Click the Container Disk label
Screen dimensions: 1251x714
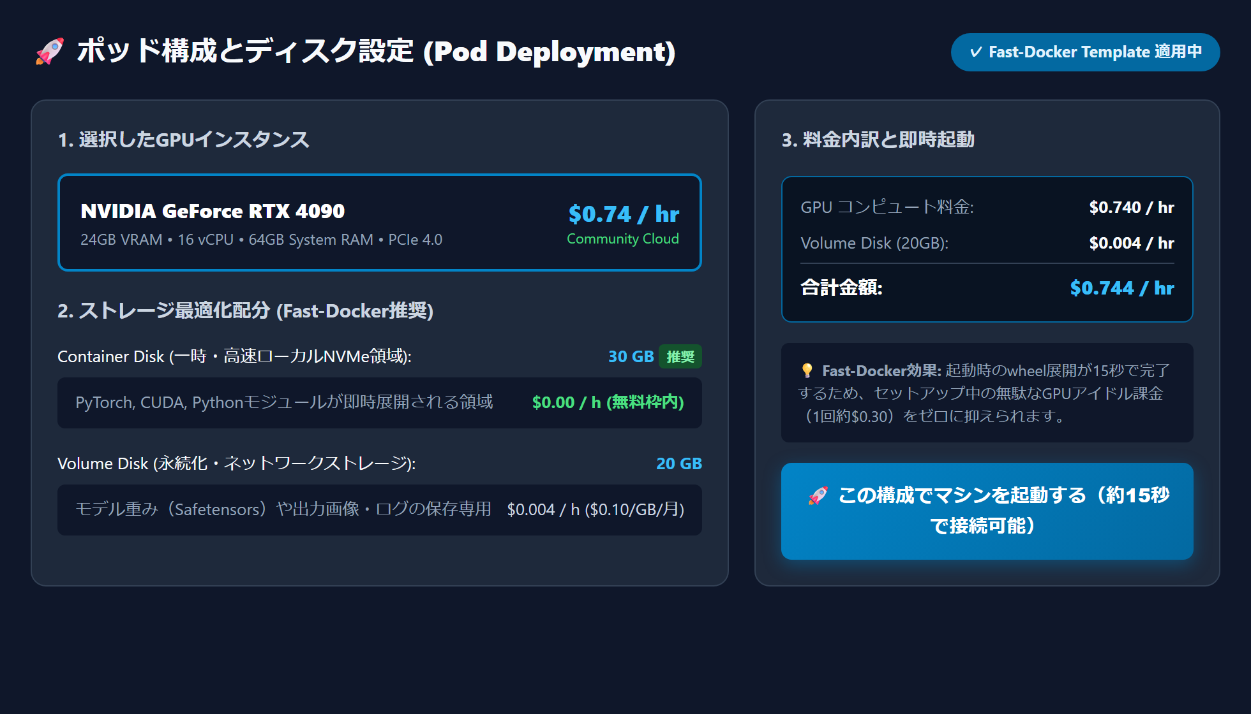pos(234,356)
